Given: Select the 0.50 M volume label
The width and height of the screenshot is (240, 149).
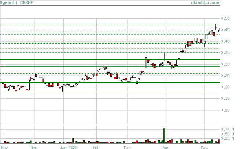Looking at the screenshot, I should point(227,134).
